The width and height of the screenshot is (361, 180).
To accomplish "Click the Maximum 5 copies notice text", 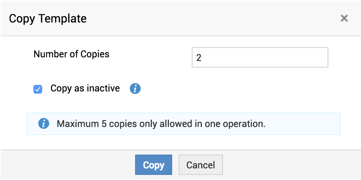I will point(161,124).
